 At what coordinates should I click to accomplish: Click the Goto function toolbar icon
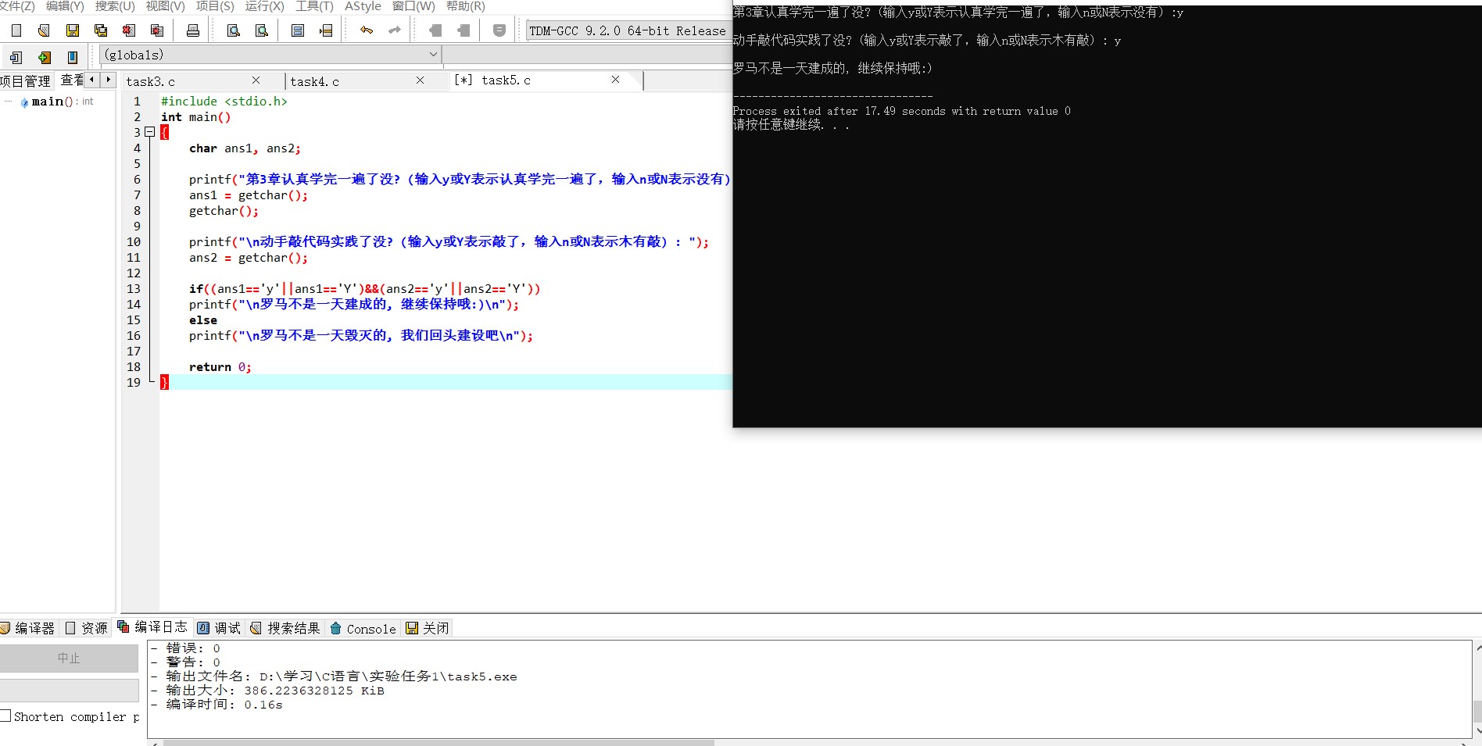coord(298,30)
